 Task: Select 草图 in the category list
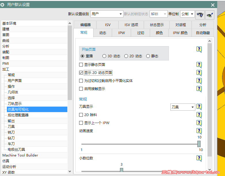(34, 35)
